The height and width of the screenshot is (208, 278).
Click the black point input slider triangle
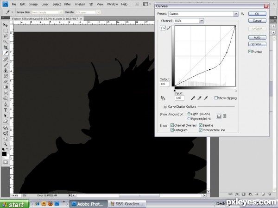pyautogui.click(x=175, y=91)
